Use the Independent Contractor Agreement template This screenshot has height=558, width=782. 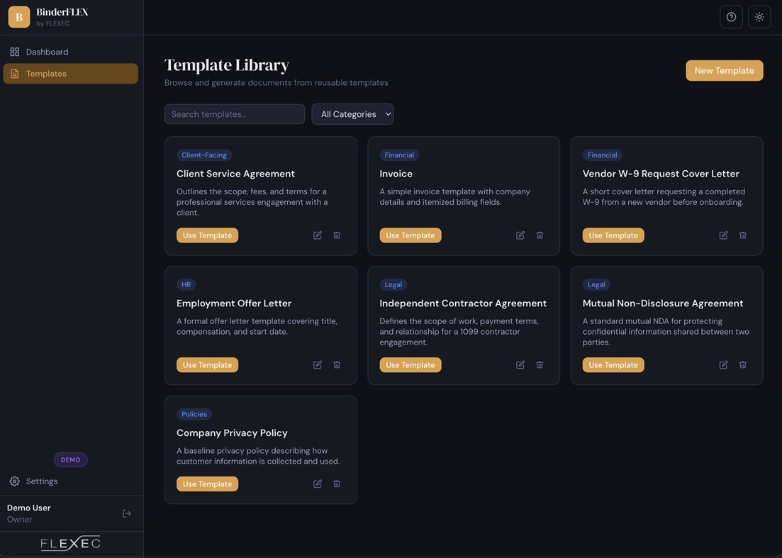(x=410, y=365)
